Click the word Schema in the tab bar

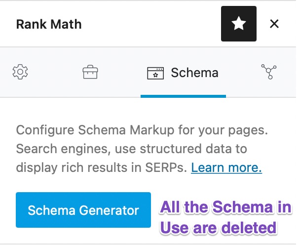[x=195, y=73]
